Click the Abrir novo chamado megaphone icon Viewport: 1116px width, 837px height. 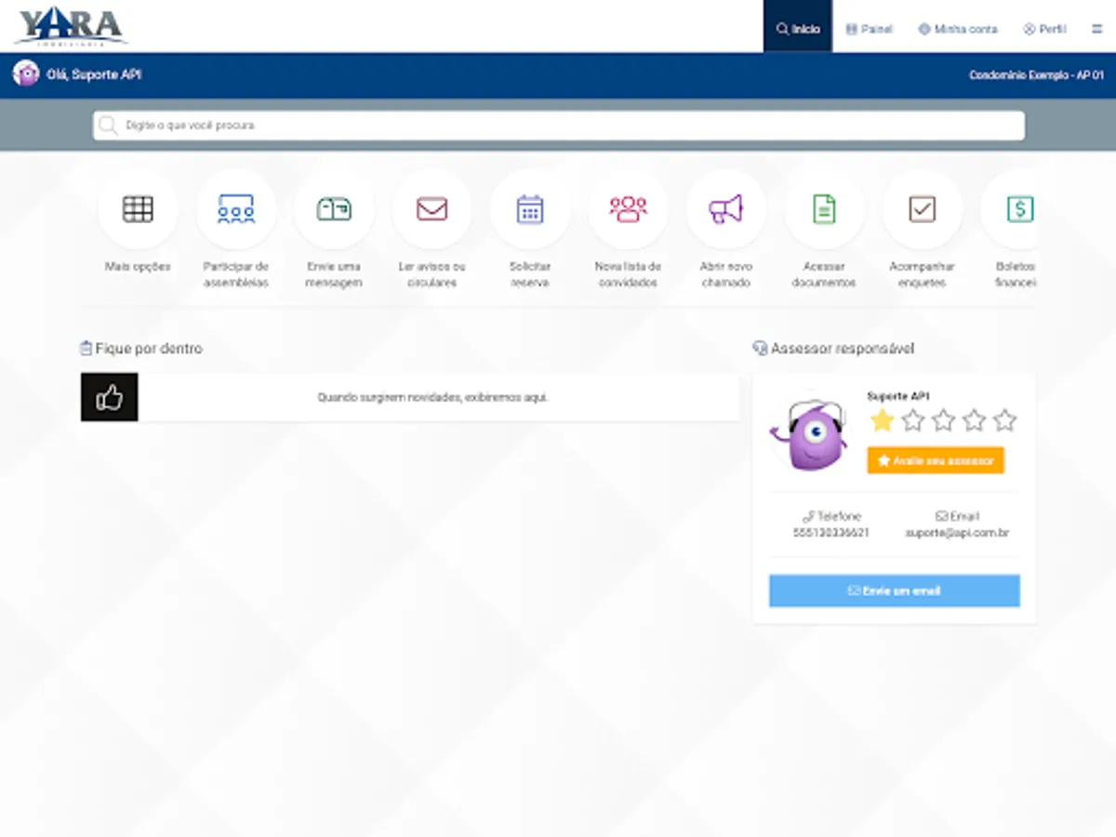(x=726, y=209)
